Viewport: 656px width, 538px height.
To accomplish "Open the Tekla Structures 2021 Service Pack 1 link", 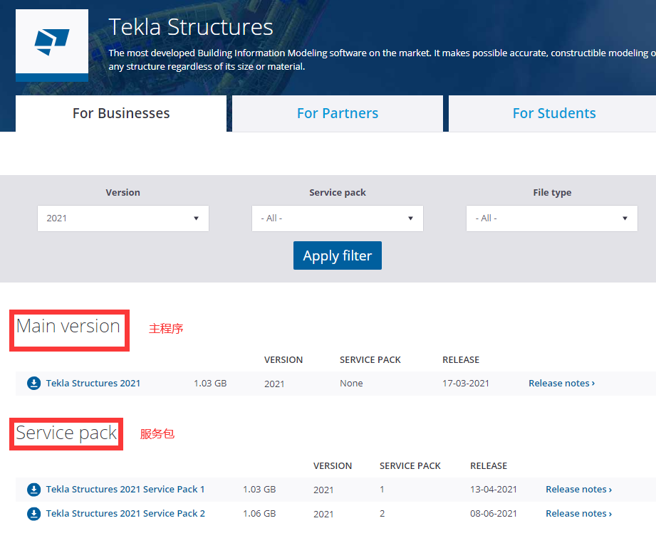I will point(125,489).
